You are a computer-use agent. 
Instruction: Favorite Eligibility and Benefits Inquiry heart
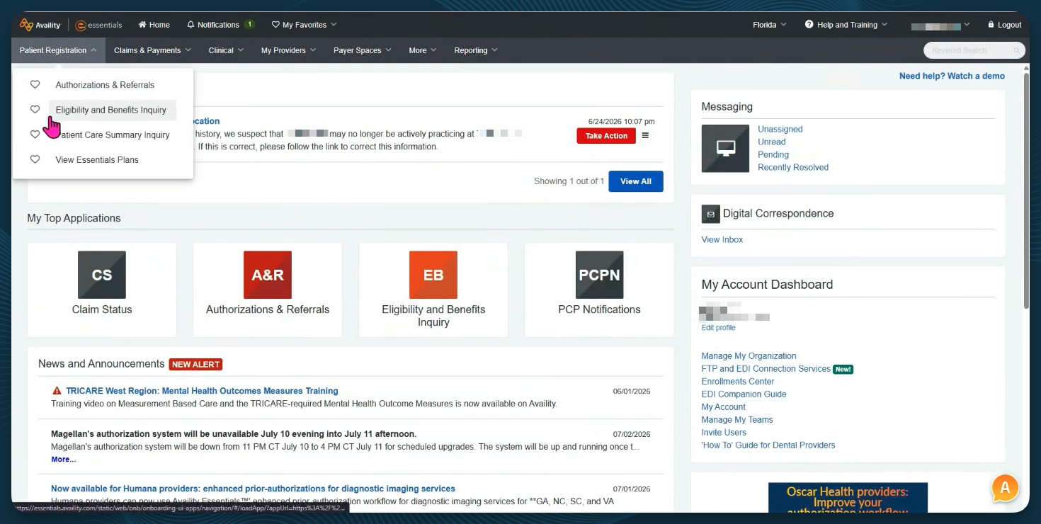35,110
